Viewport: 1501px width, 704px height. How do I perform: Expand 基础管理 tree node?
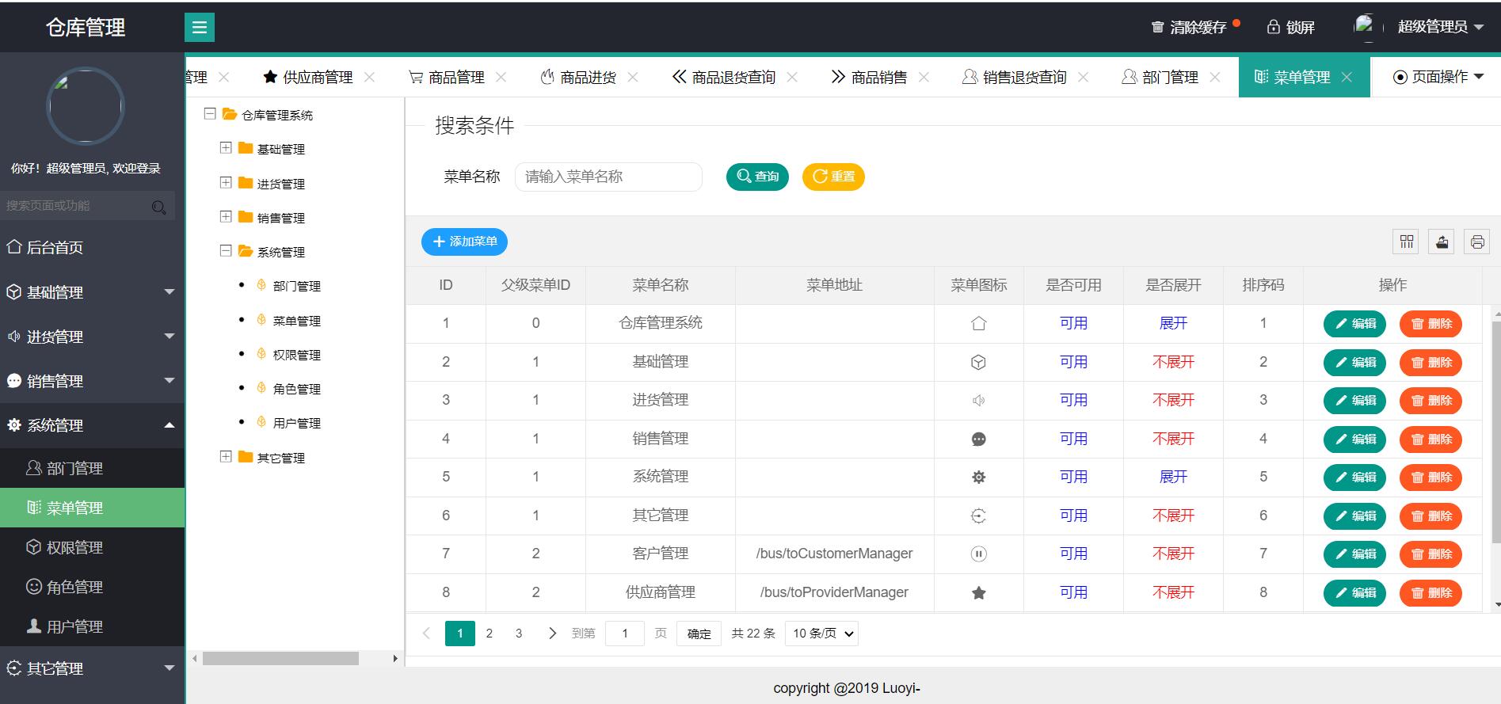226,148
